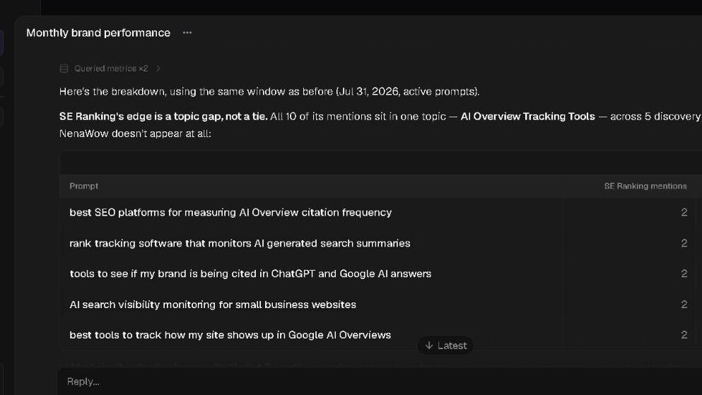Click the Queried metrics database icon

pos(64,69)
